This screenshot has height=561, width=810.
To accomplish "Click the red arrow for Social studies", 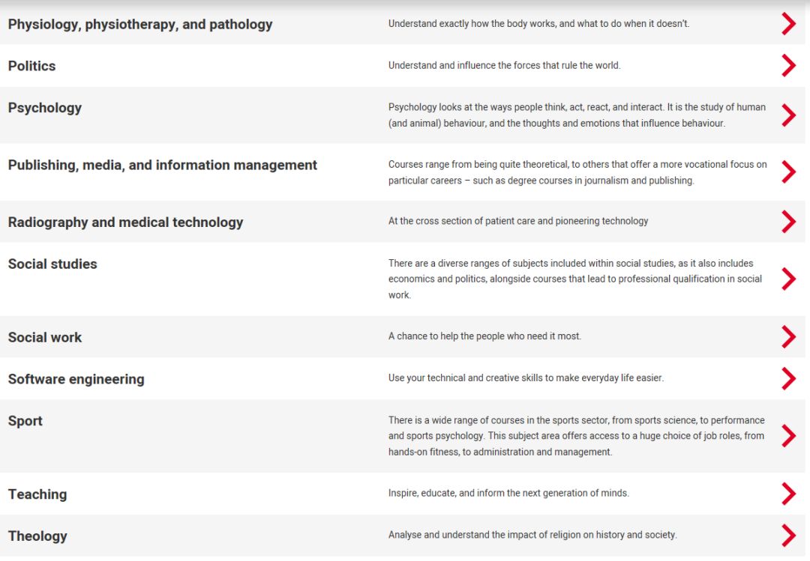I will click(x=788, y=279).
